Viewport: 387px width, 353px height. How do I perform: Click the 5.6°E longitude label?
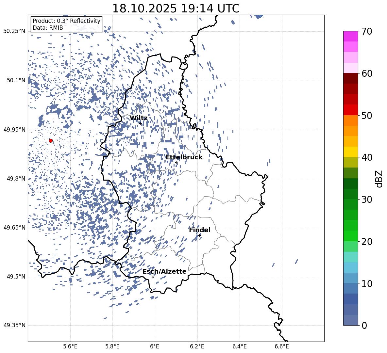tap(70, 346)
